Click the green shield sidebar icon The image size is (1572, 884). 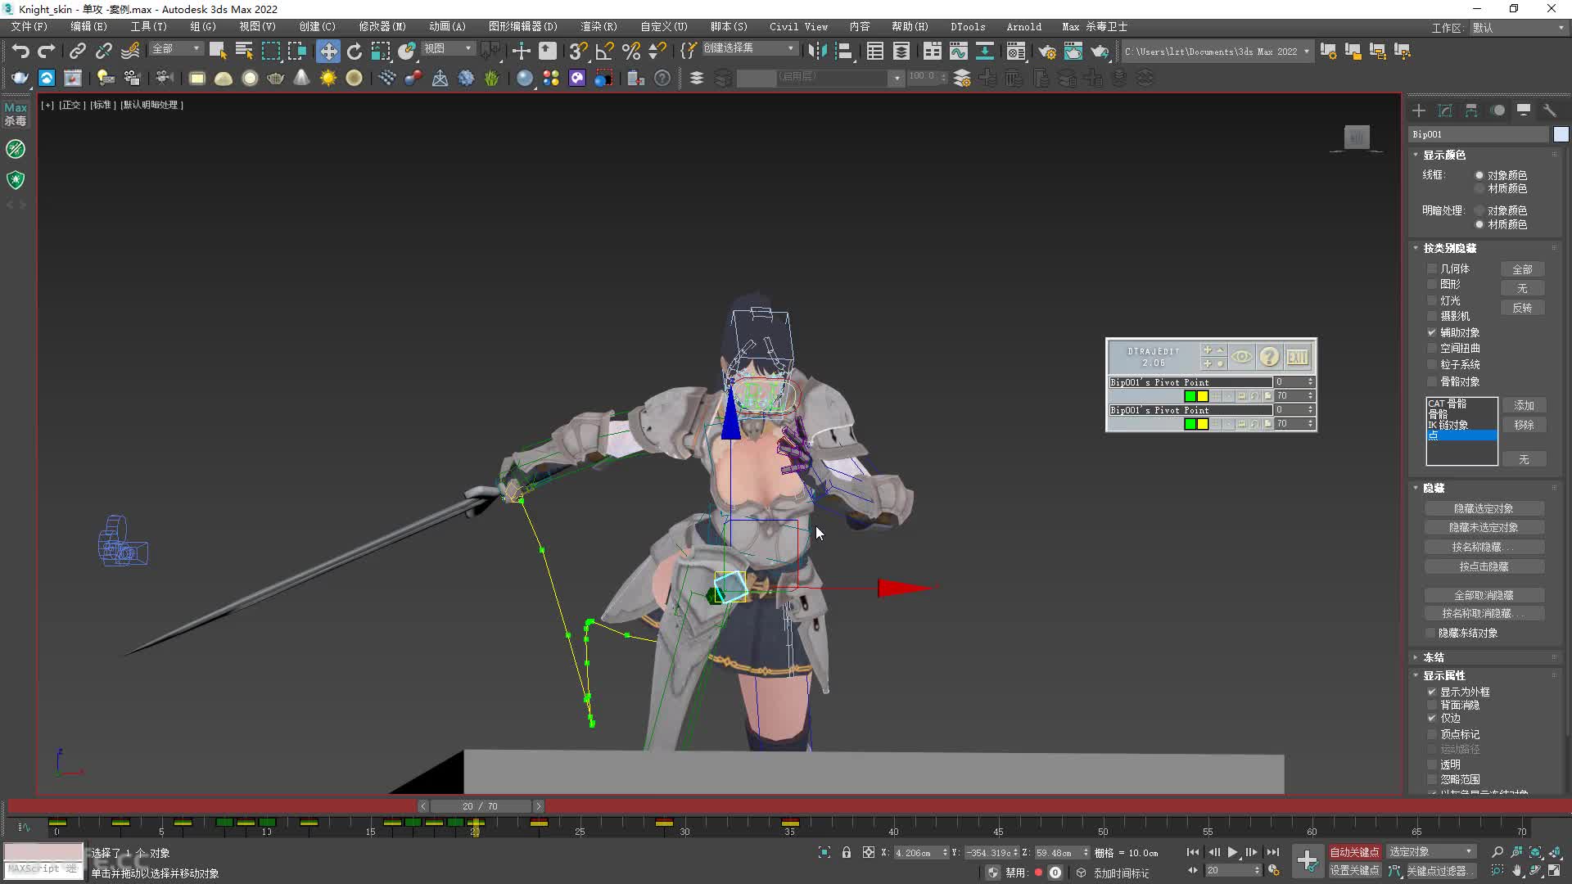(16, 179)
